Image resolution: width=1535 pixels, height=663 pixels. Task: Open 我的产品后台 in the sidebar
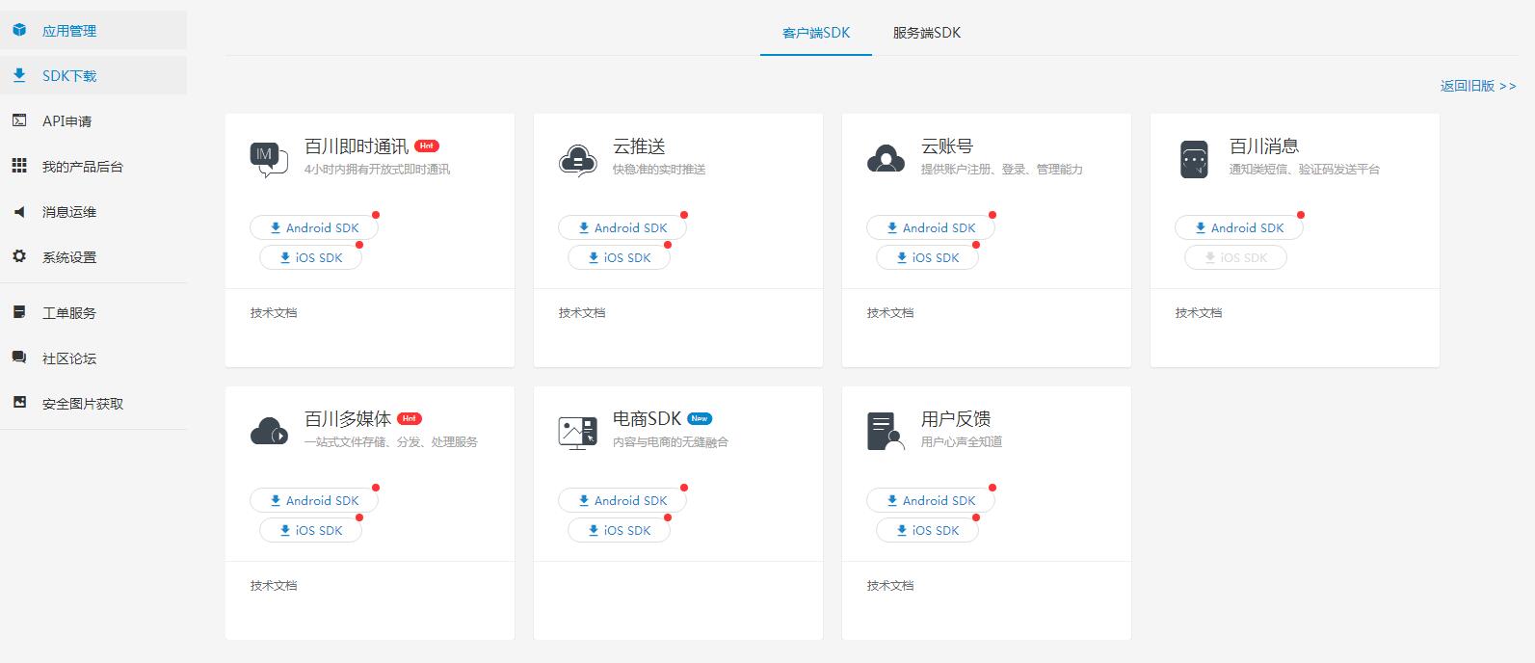[93, 166]
